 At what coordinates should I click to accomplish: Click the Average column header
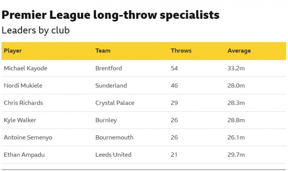239,51
